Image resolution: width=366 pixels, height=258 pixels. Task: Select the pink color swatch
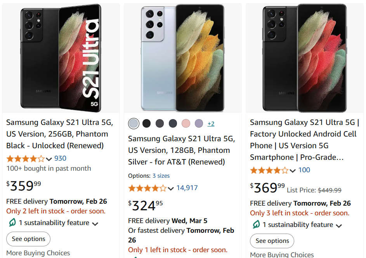coord(186,123)
